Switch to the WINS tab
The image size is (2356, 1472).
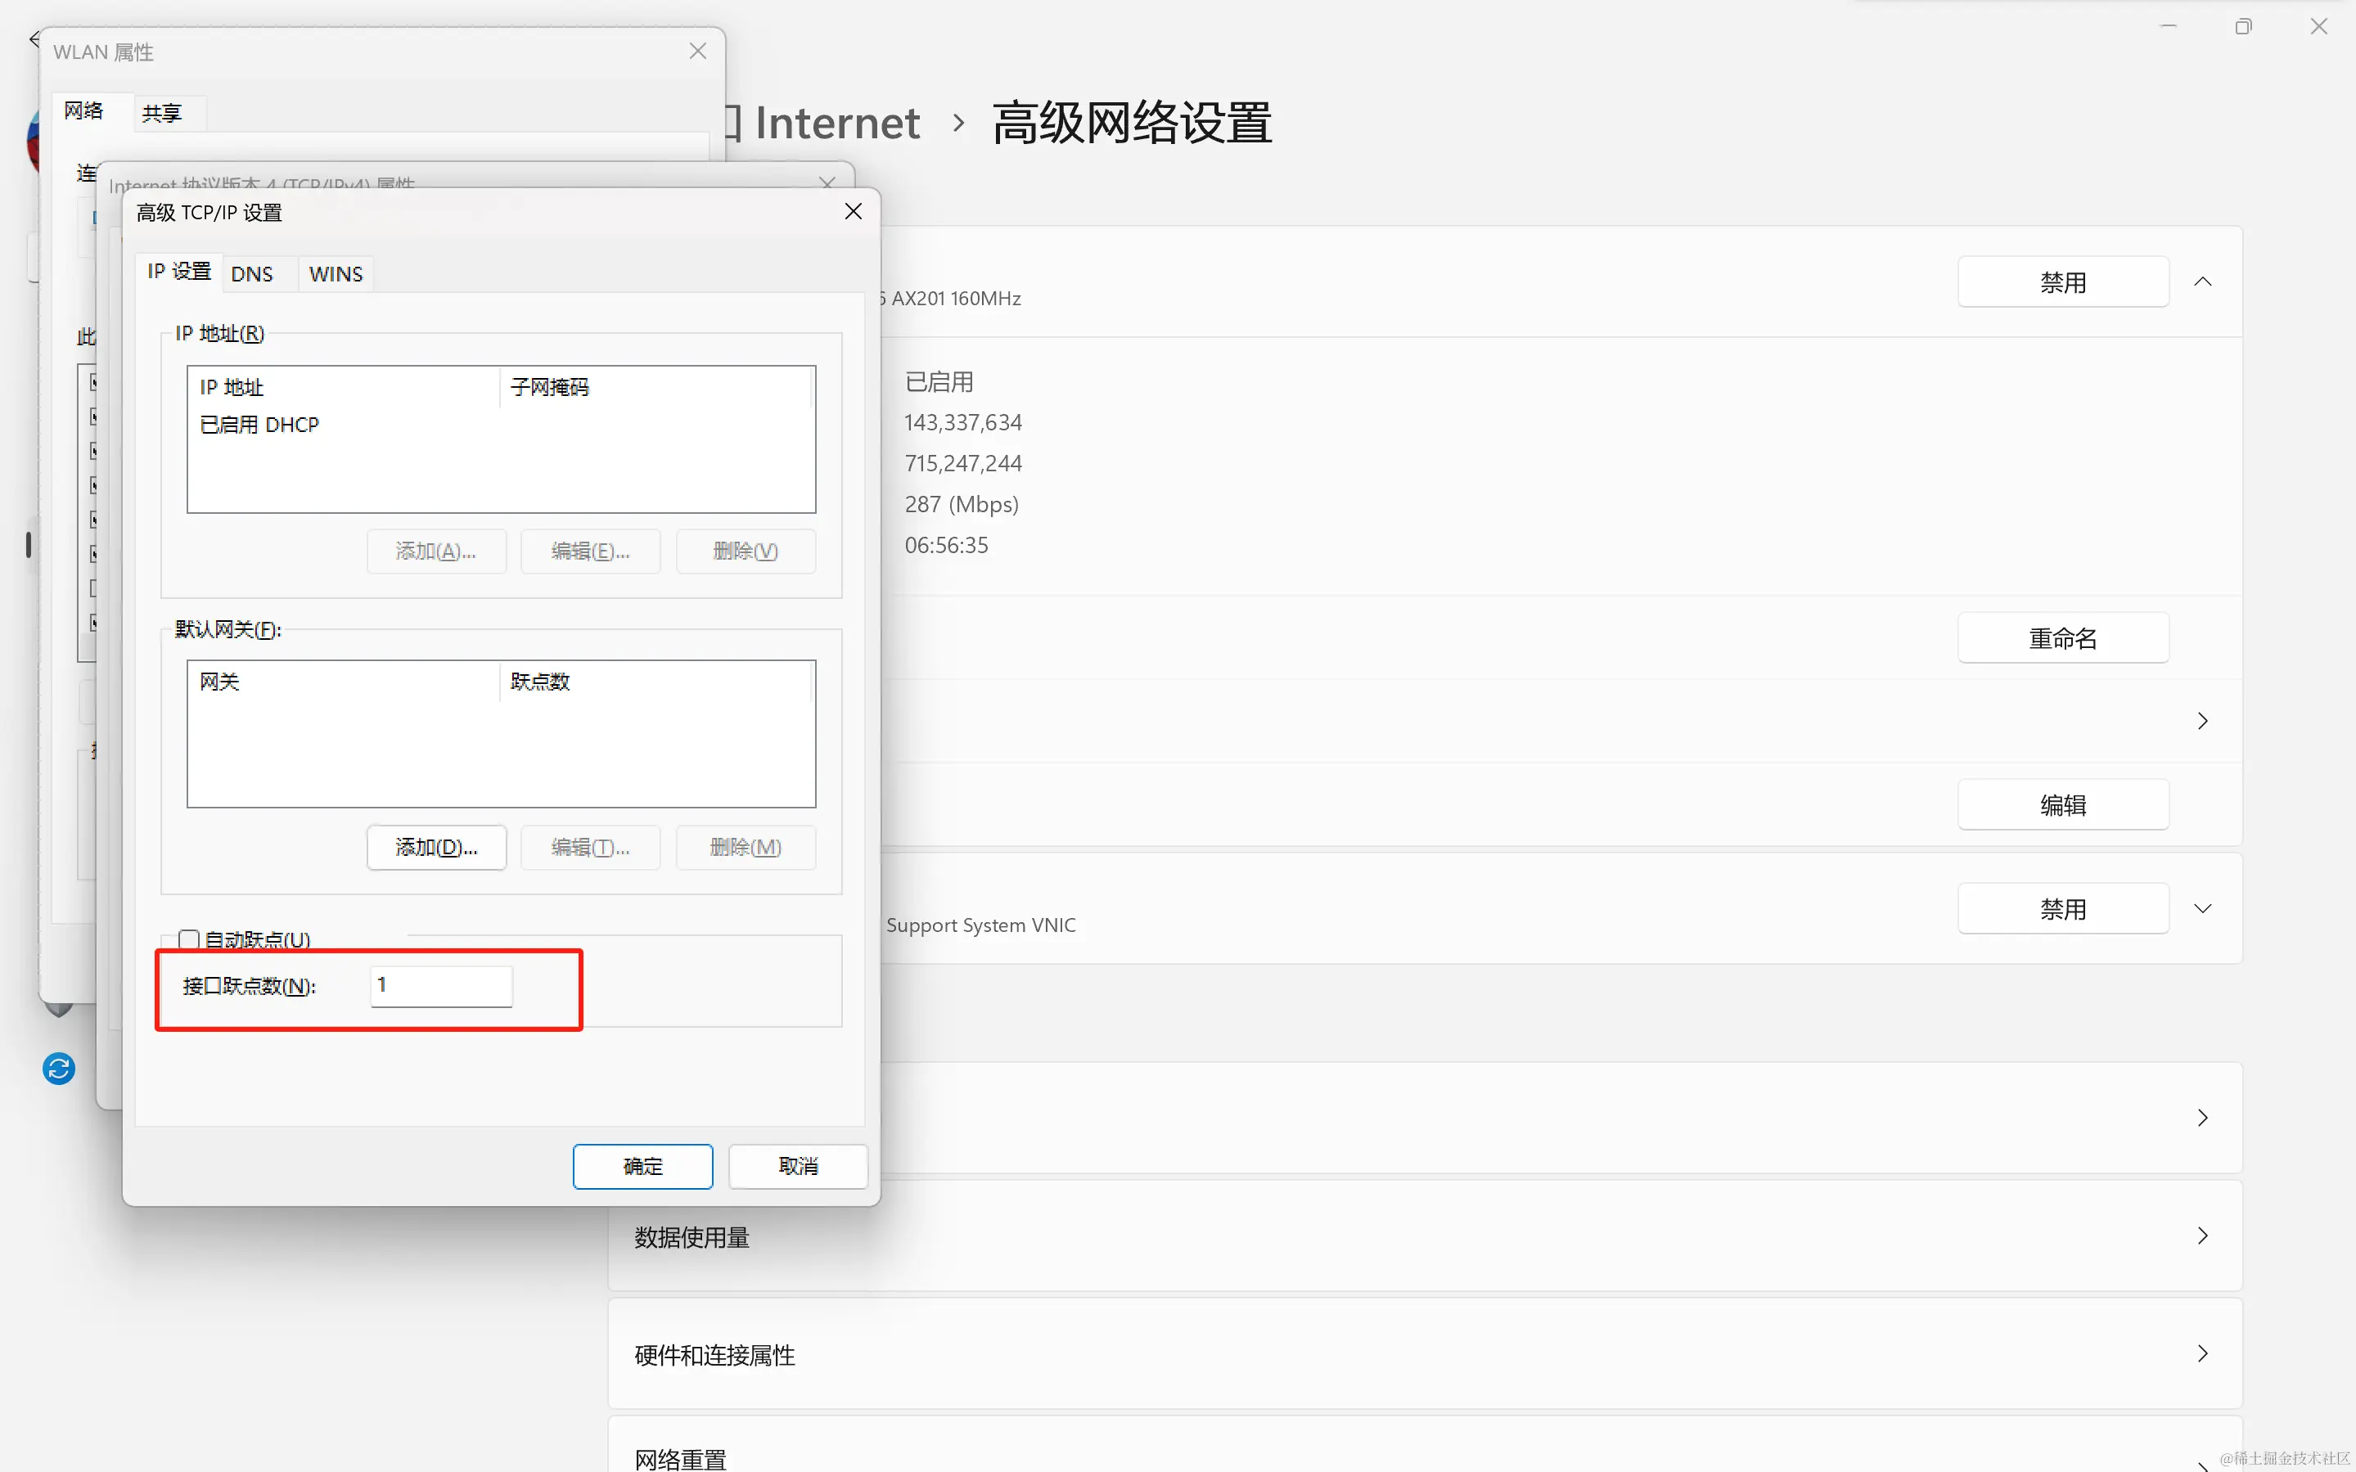336,275
